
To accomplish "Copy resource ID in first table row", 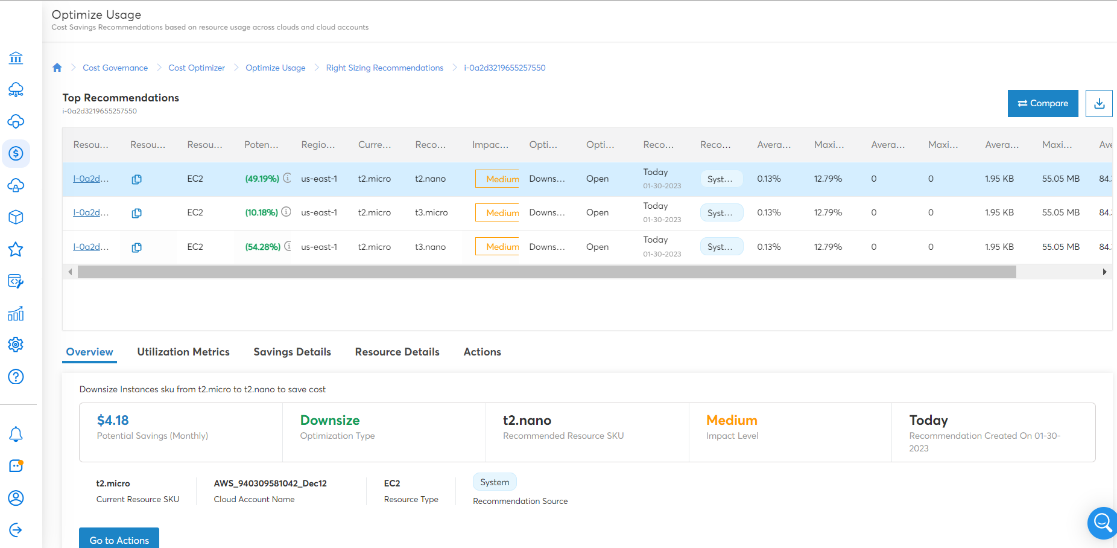I will (137, 179).
